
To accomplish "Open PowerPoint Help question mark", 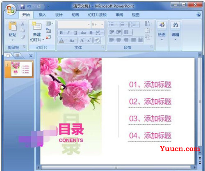I will 199,15.
